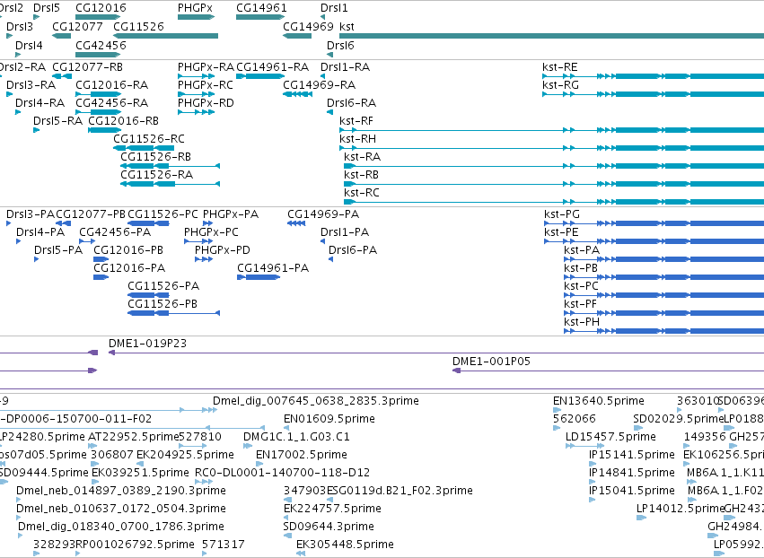Open protein Drsl6-PA
The image size is (764, 558).
353,250
